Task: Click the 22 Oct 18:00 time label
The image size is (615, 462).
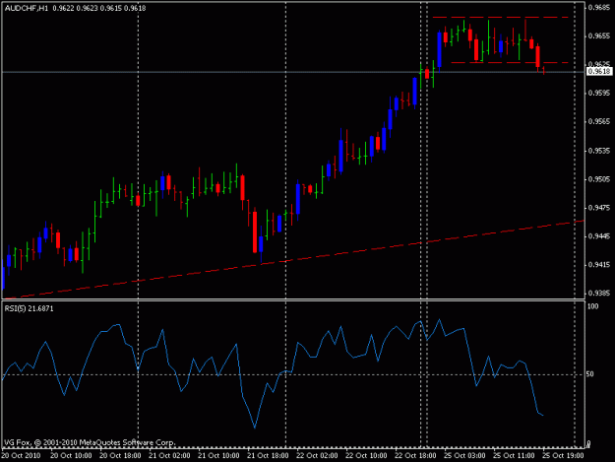Action: tap(415, 456)
